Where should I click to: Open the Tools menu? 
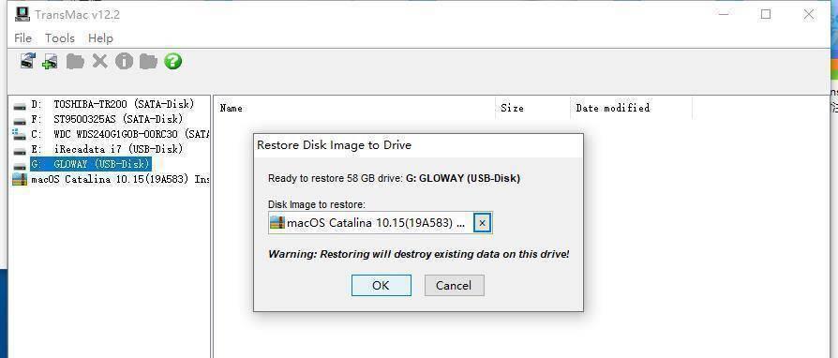[60, 37]
